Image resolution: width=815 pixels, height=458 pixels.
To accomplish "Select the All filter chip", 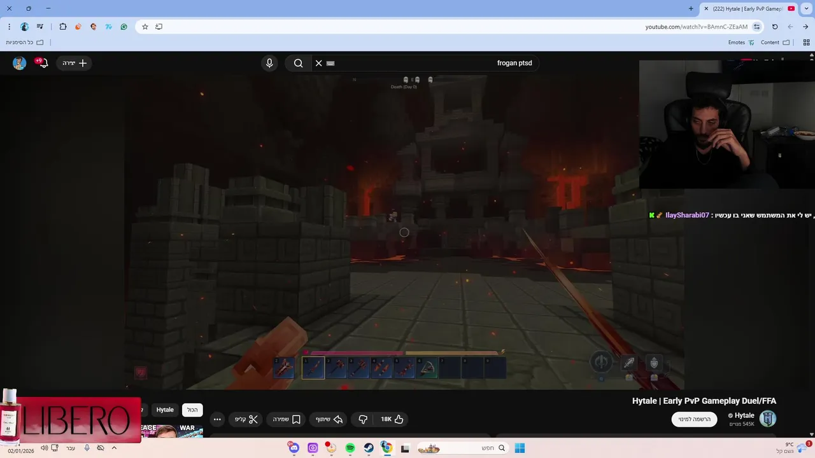I will pos(192,410).
